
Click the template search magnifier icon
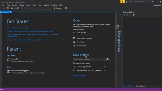[107, 59]
